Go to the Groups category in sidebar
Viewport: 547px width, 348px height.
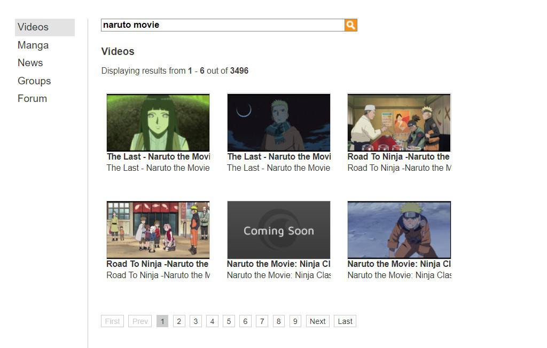coord(34,81)
